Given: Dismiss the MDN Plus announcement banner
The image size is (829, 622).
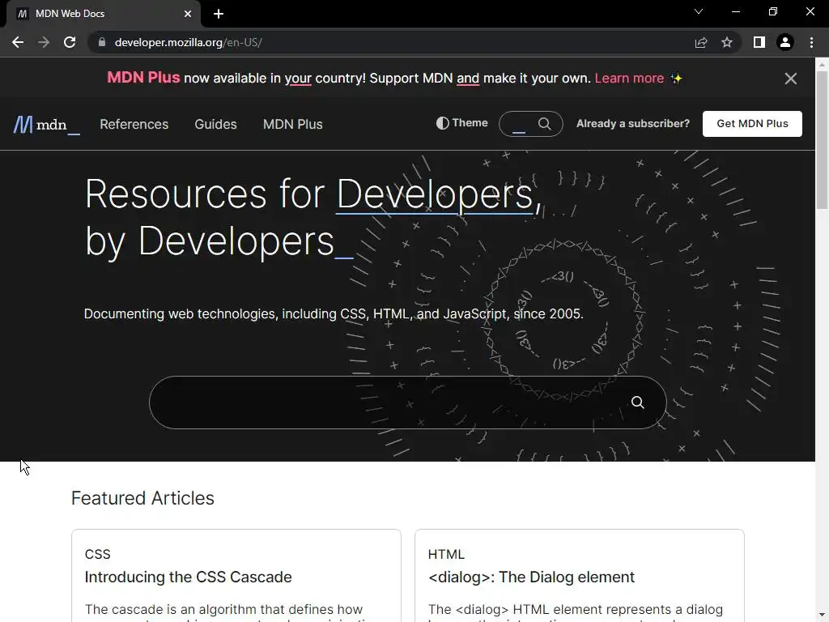Looking at the screenshot, I should pos(790,79).
